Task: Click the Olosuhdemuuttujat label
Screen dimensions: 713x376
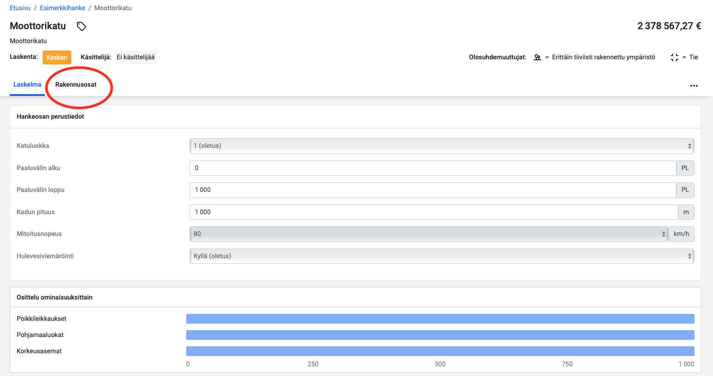Action: tap(498, 57)
